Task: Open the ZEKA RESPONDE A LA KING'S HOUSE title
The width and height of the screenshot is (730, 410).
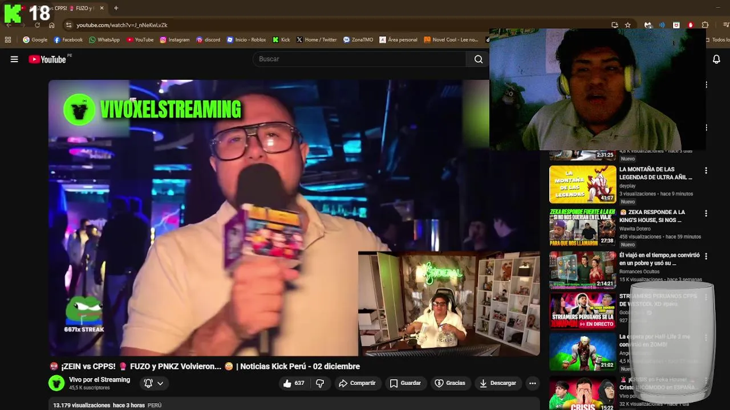Action: tap(652, 216)
